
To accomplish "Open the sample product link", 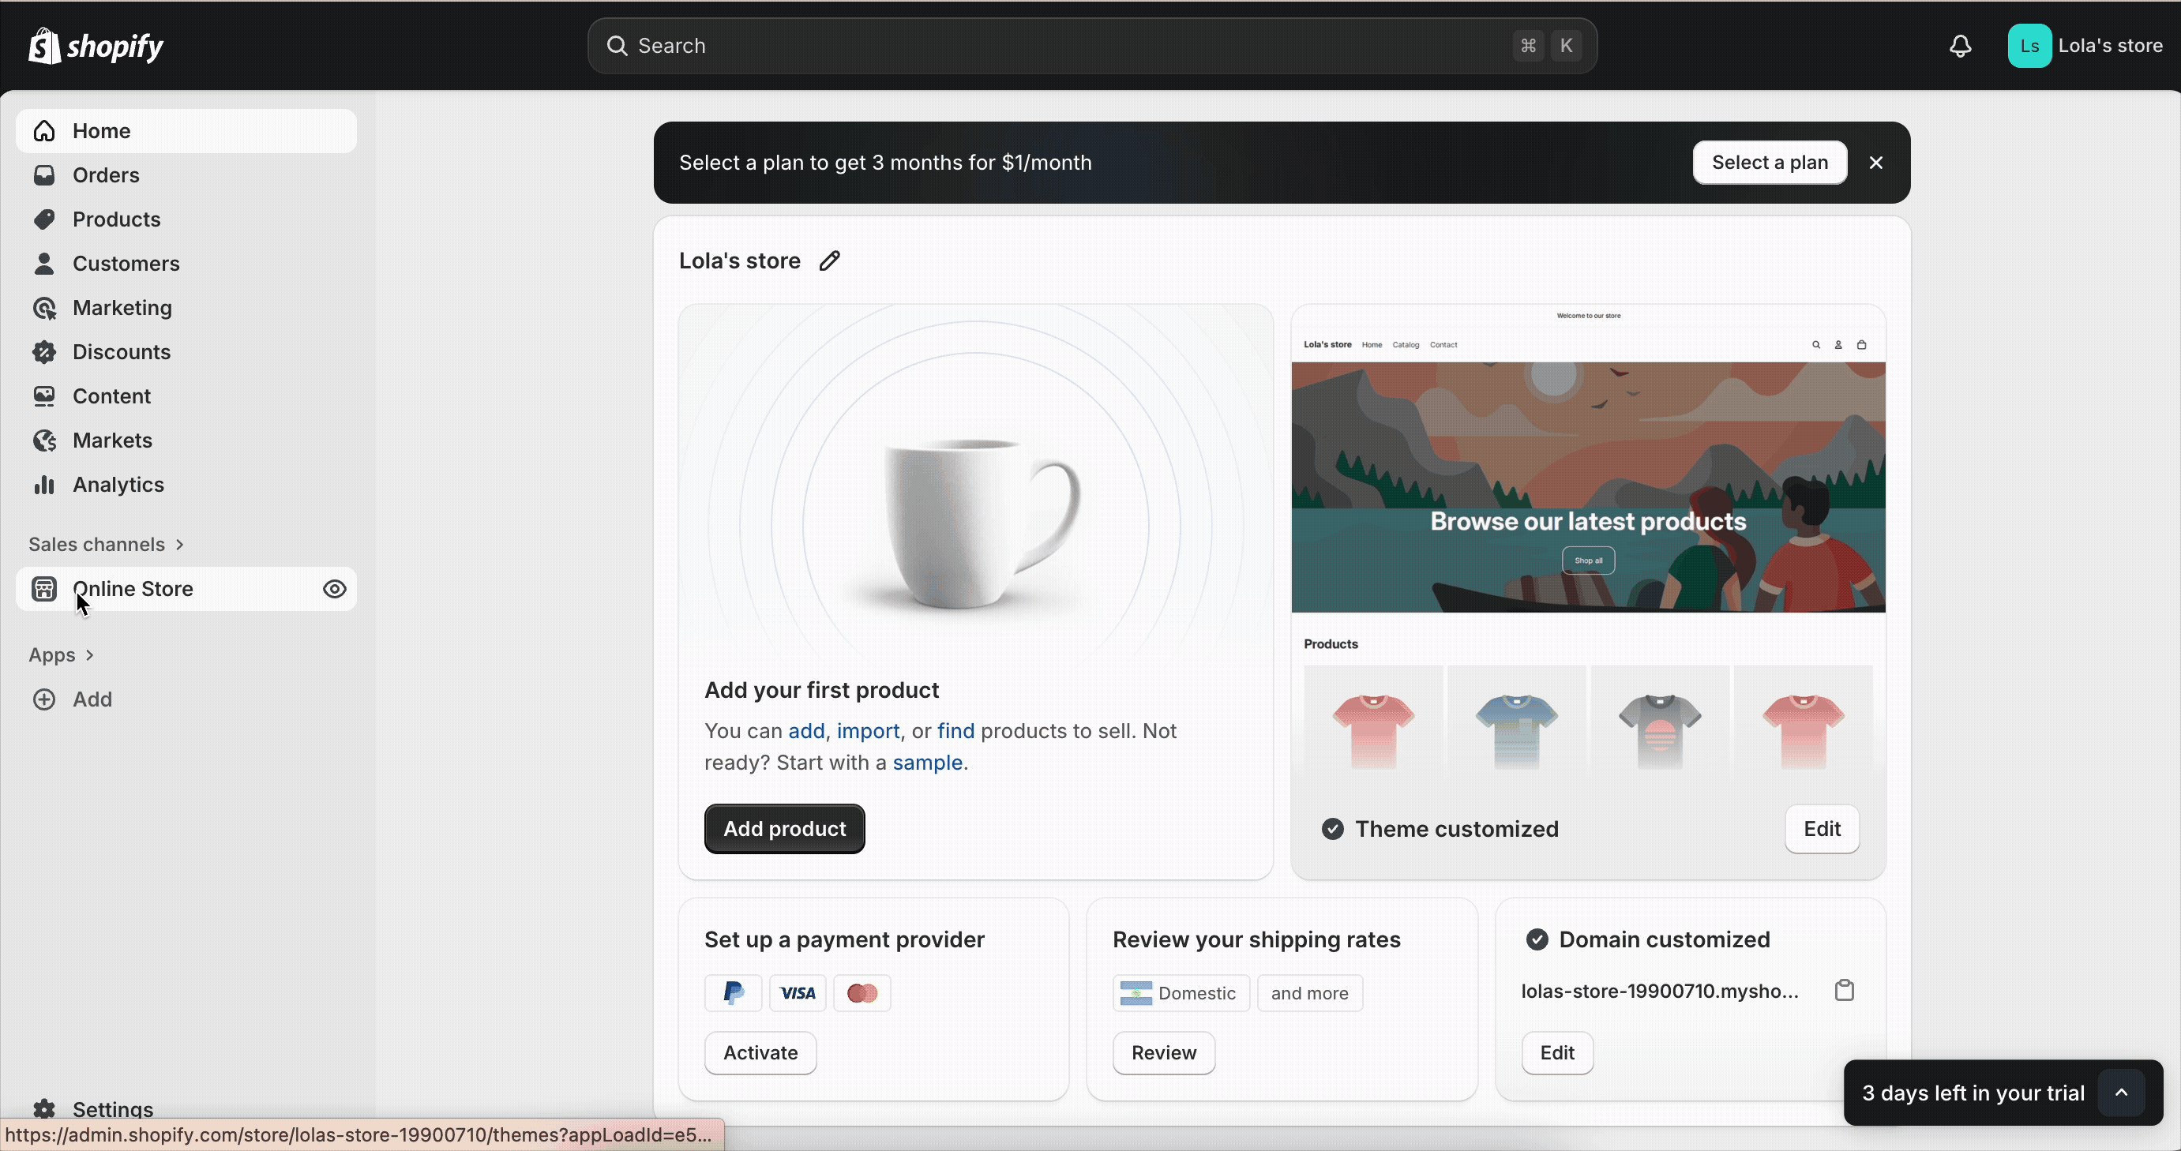I will point(929,763).
